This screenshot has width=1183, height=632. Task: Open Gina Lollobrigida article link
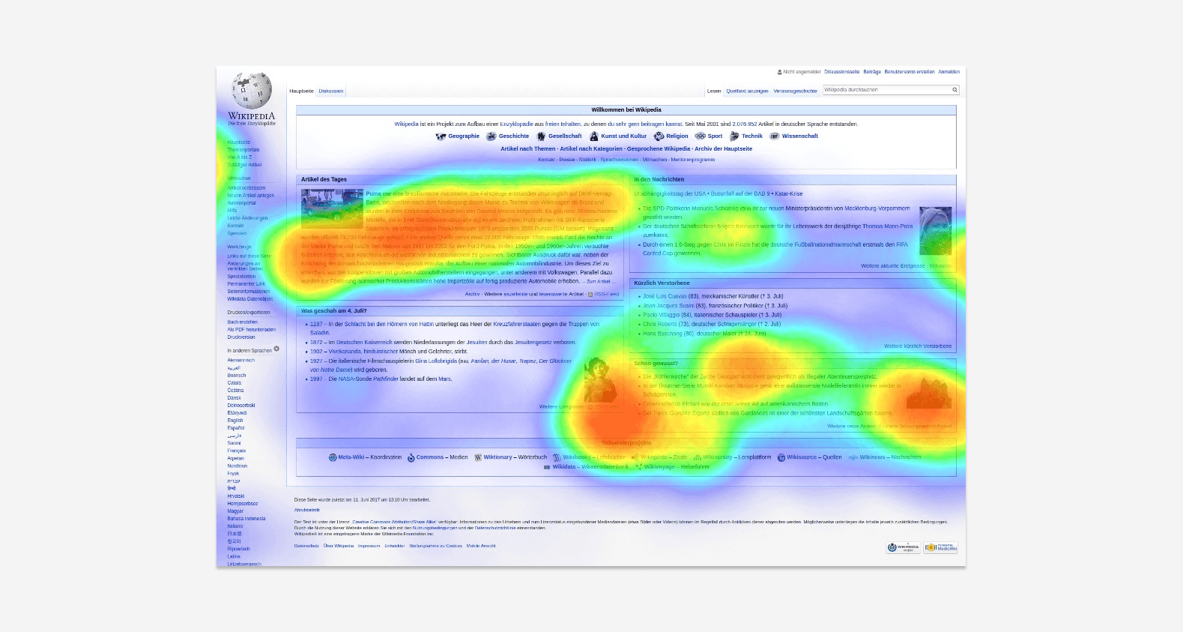[x=436, y=361]
